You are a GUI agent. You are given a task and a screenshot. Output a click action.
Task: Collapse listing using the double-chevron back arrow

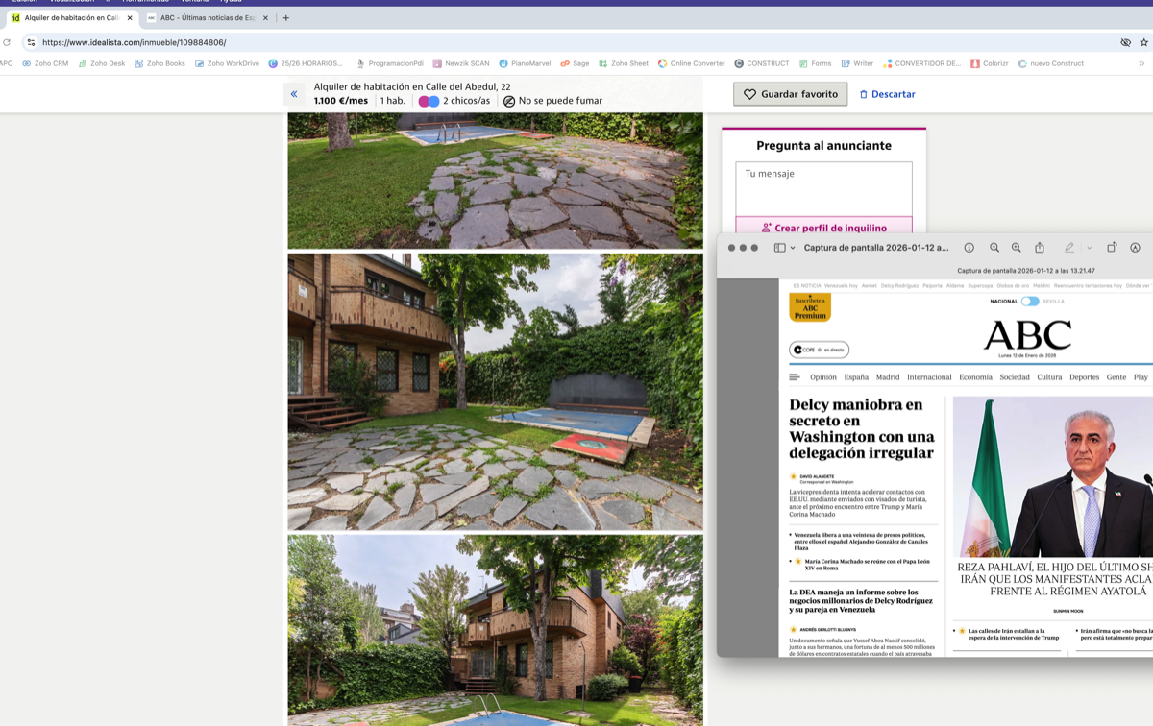pyautogui.click(x=294, y=94)
